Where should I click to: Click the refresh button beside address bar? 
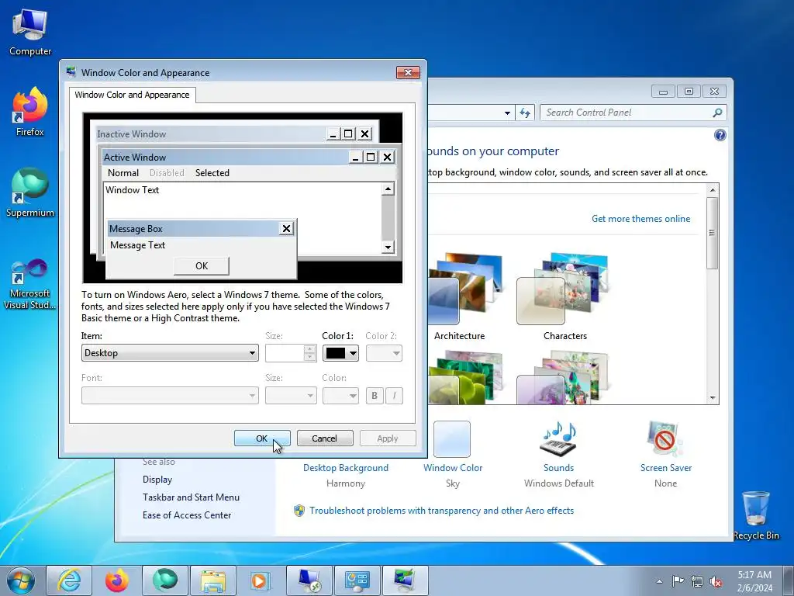pyautogui.click(x=525, y=113)
